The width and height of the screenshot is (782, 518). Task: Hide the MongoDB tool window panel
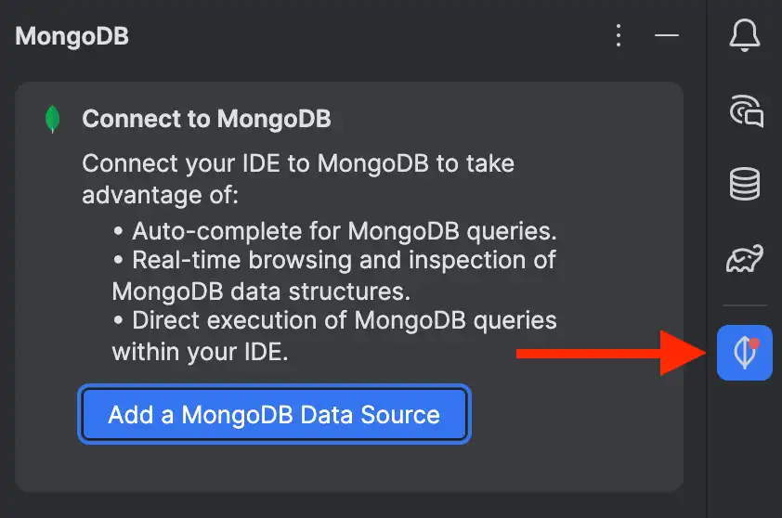(667, 36)
